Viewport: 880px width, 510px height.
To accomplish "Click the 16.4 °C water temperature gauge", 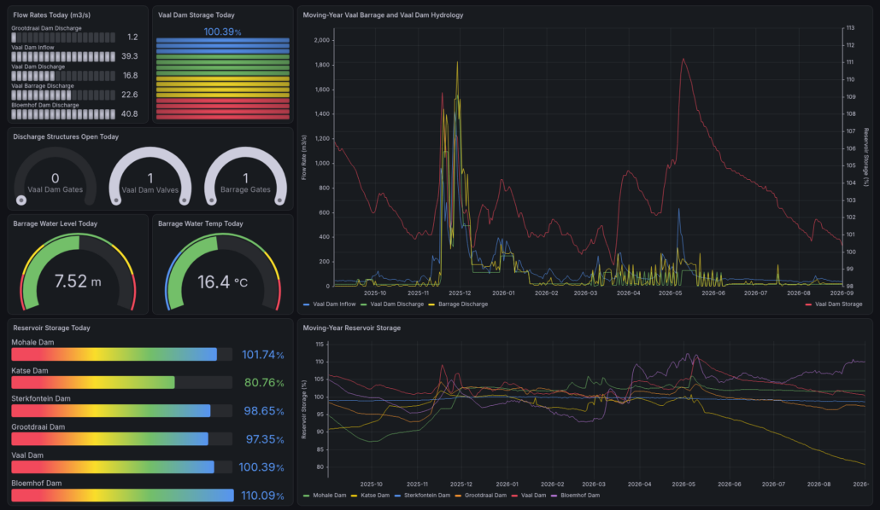I will pos(223,272).
